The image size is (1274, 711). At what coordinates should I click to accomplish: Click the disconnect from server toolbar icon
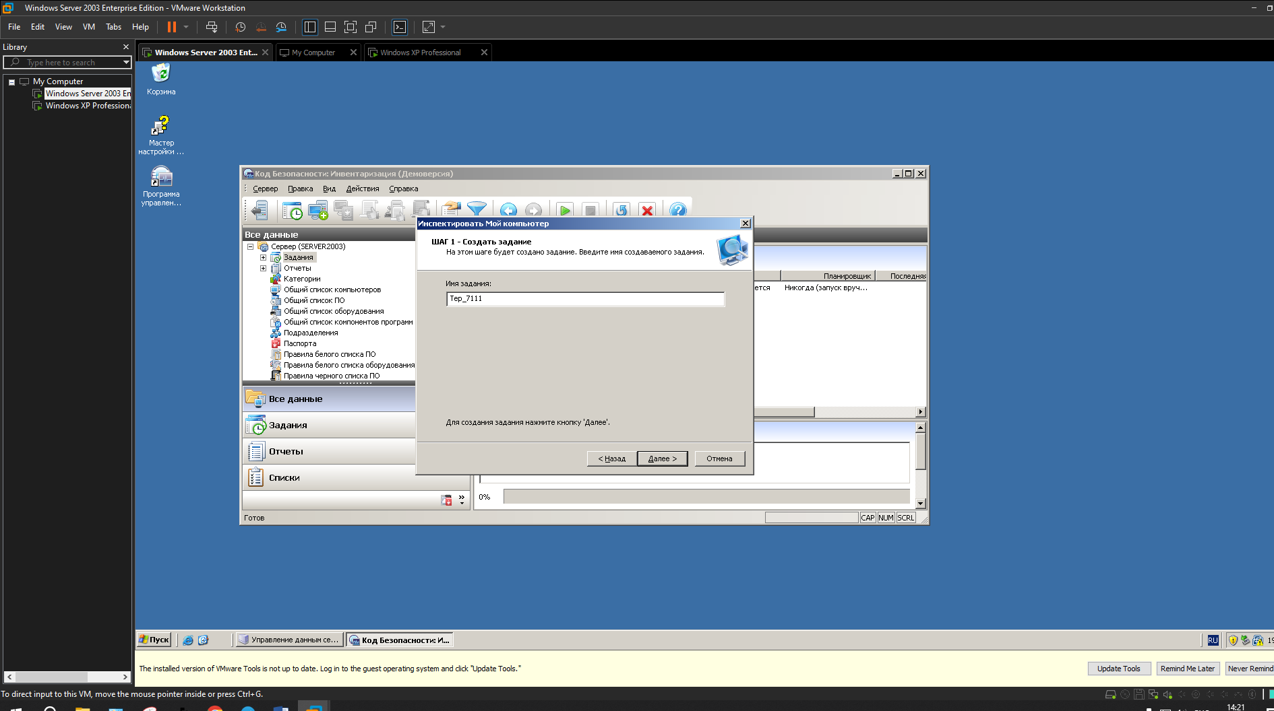coord(260,211)
